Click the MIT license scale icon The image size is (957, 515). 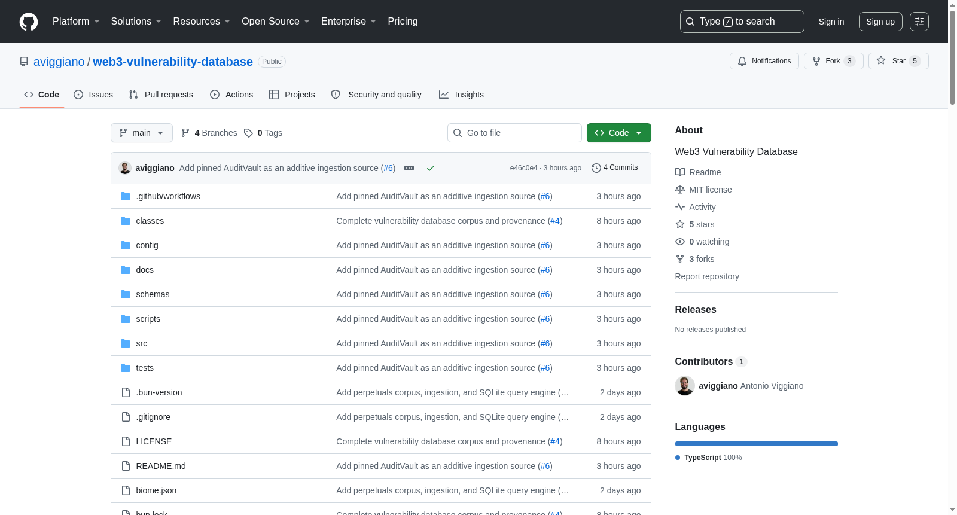tap(680, 190)
